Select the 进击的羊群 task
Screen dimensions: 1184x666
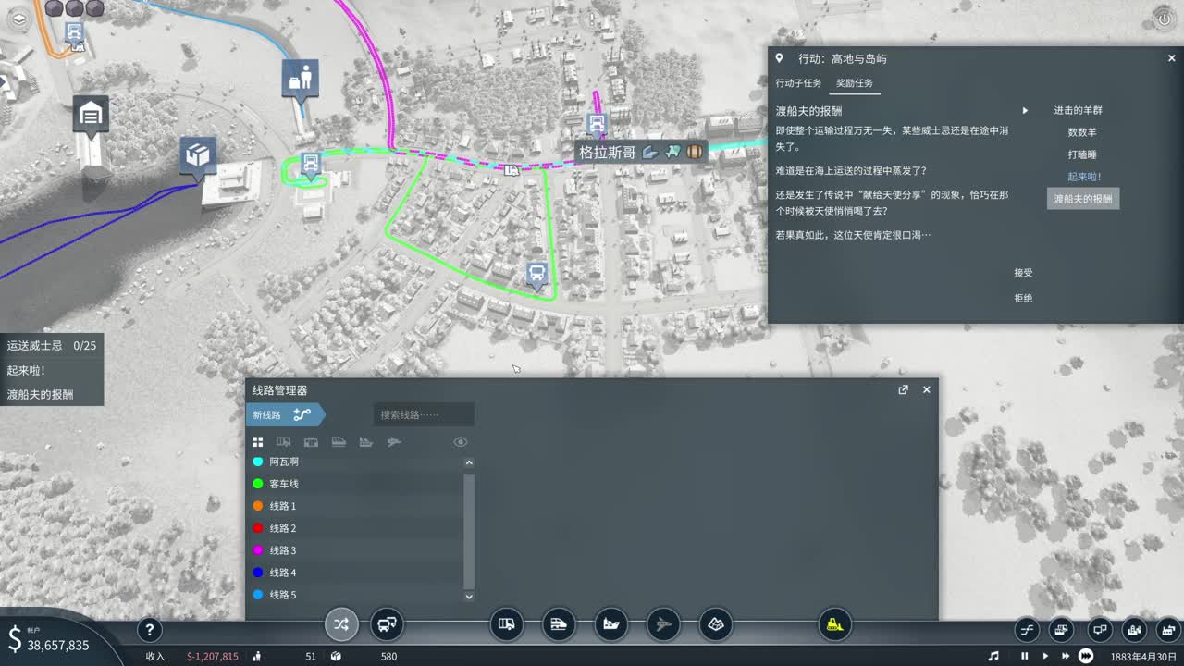1078,110
